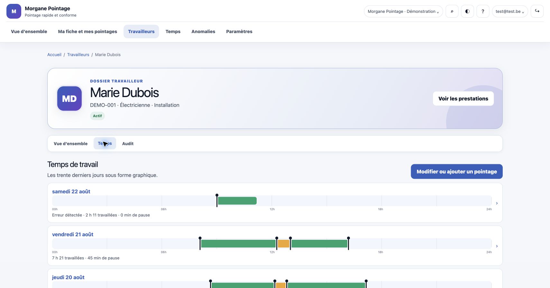Click the logout arrow icon
The image size is (550, 288).
(x=537, y=11)
